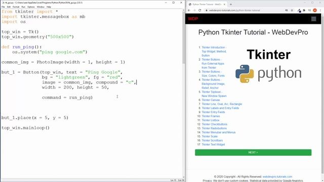Click the WDP logo

point(193,19)
